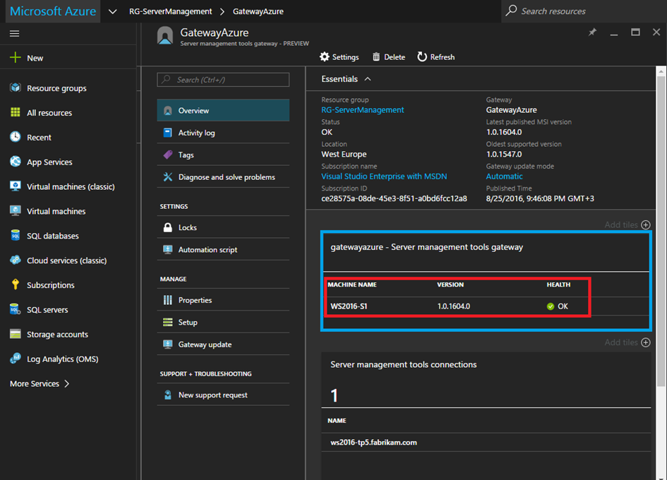This screenshot has height=480, width=667.
Task: Click the Locks padlock icon
Action: tap(168, 227)
